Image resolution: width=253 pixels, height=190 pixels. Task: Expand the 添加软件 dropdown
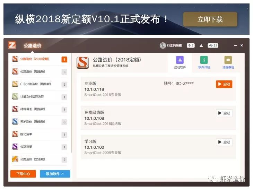tap(55, 174)
